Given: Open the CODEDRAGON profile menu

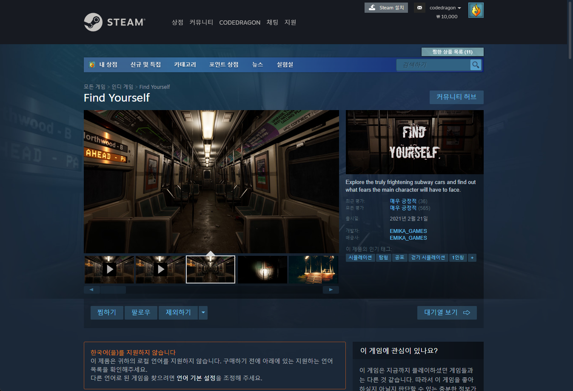Looking at the screenshot, I should pyautogui.click(x=239, y=23).
